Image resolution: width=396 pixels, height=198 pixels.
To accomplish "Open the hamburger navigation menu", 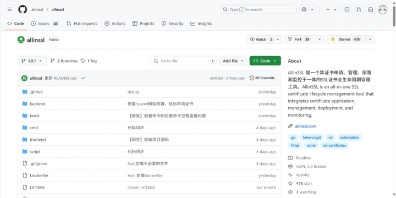I will [9, 9].
